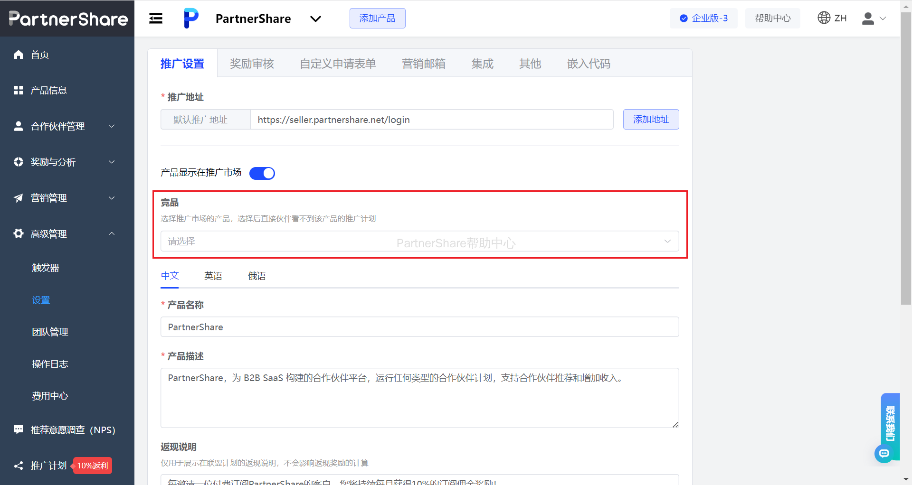Image resolution: width=912 pixels, height=485 pixels.
Task: Open the sidebar hamburger menu
Action: 155,18
